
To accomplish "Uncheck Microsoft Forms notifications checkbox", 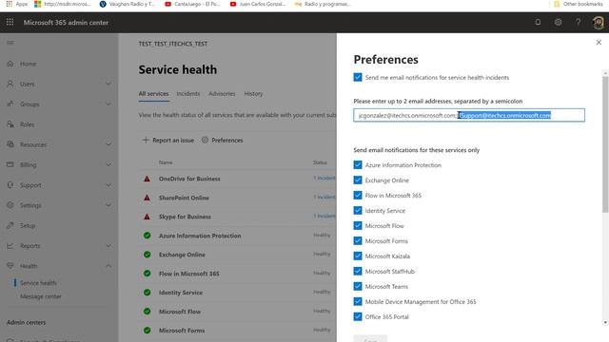I will [358, 240].
